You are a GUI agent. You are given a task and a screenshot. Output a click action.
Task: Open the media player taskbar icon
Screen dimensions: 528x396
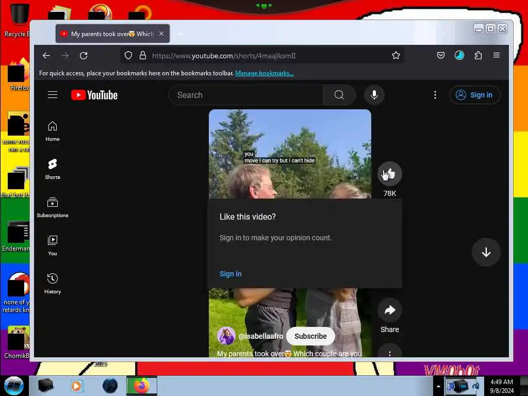[x=76, y=386]
